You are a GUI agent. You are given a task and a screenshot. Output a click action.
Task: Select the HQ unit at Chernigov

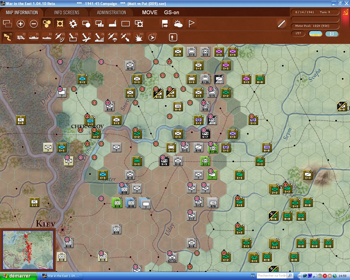(90, 121)
